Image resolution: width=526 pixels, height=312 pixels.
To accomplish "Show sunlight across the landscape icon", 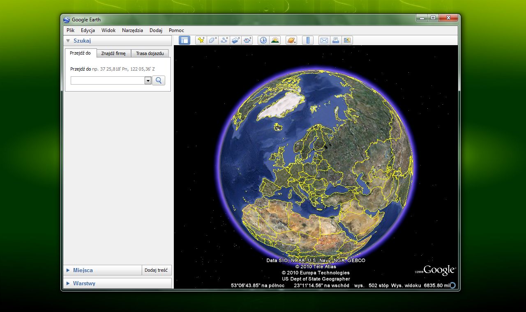I will click(275, 40).
